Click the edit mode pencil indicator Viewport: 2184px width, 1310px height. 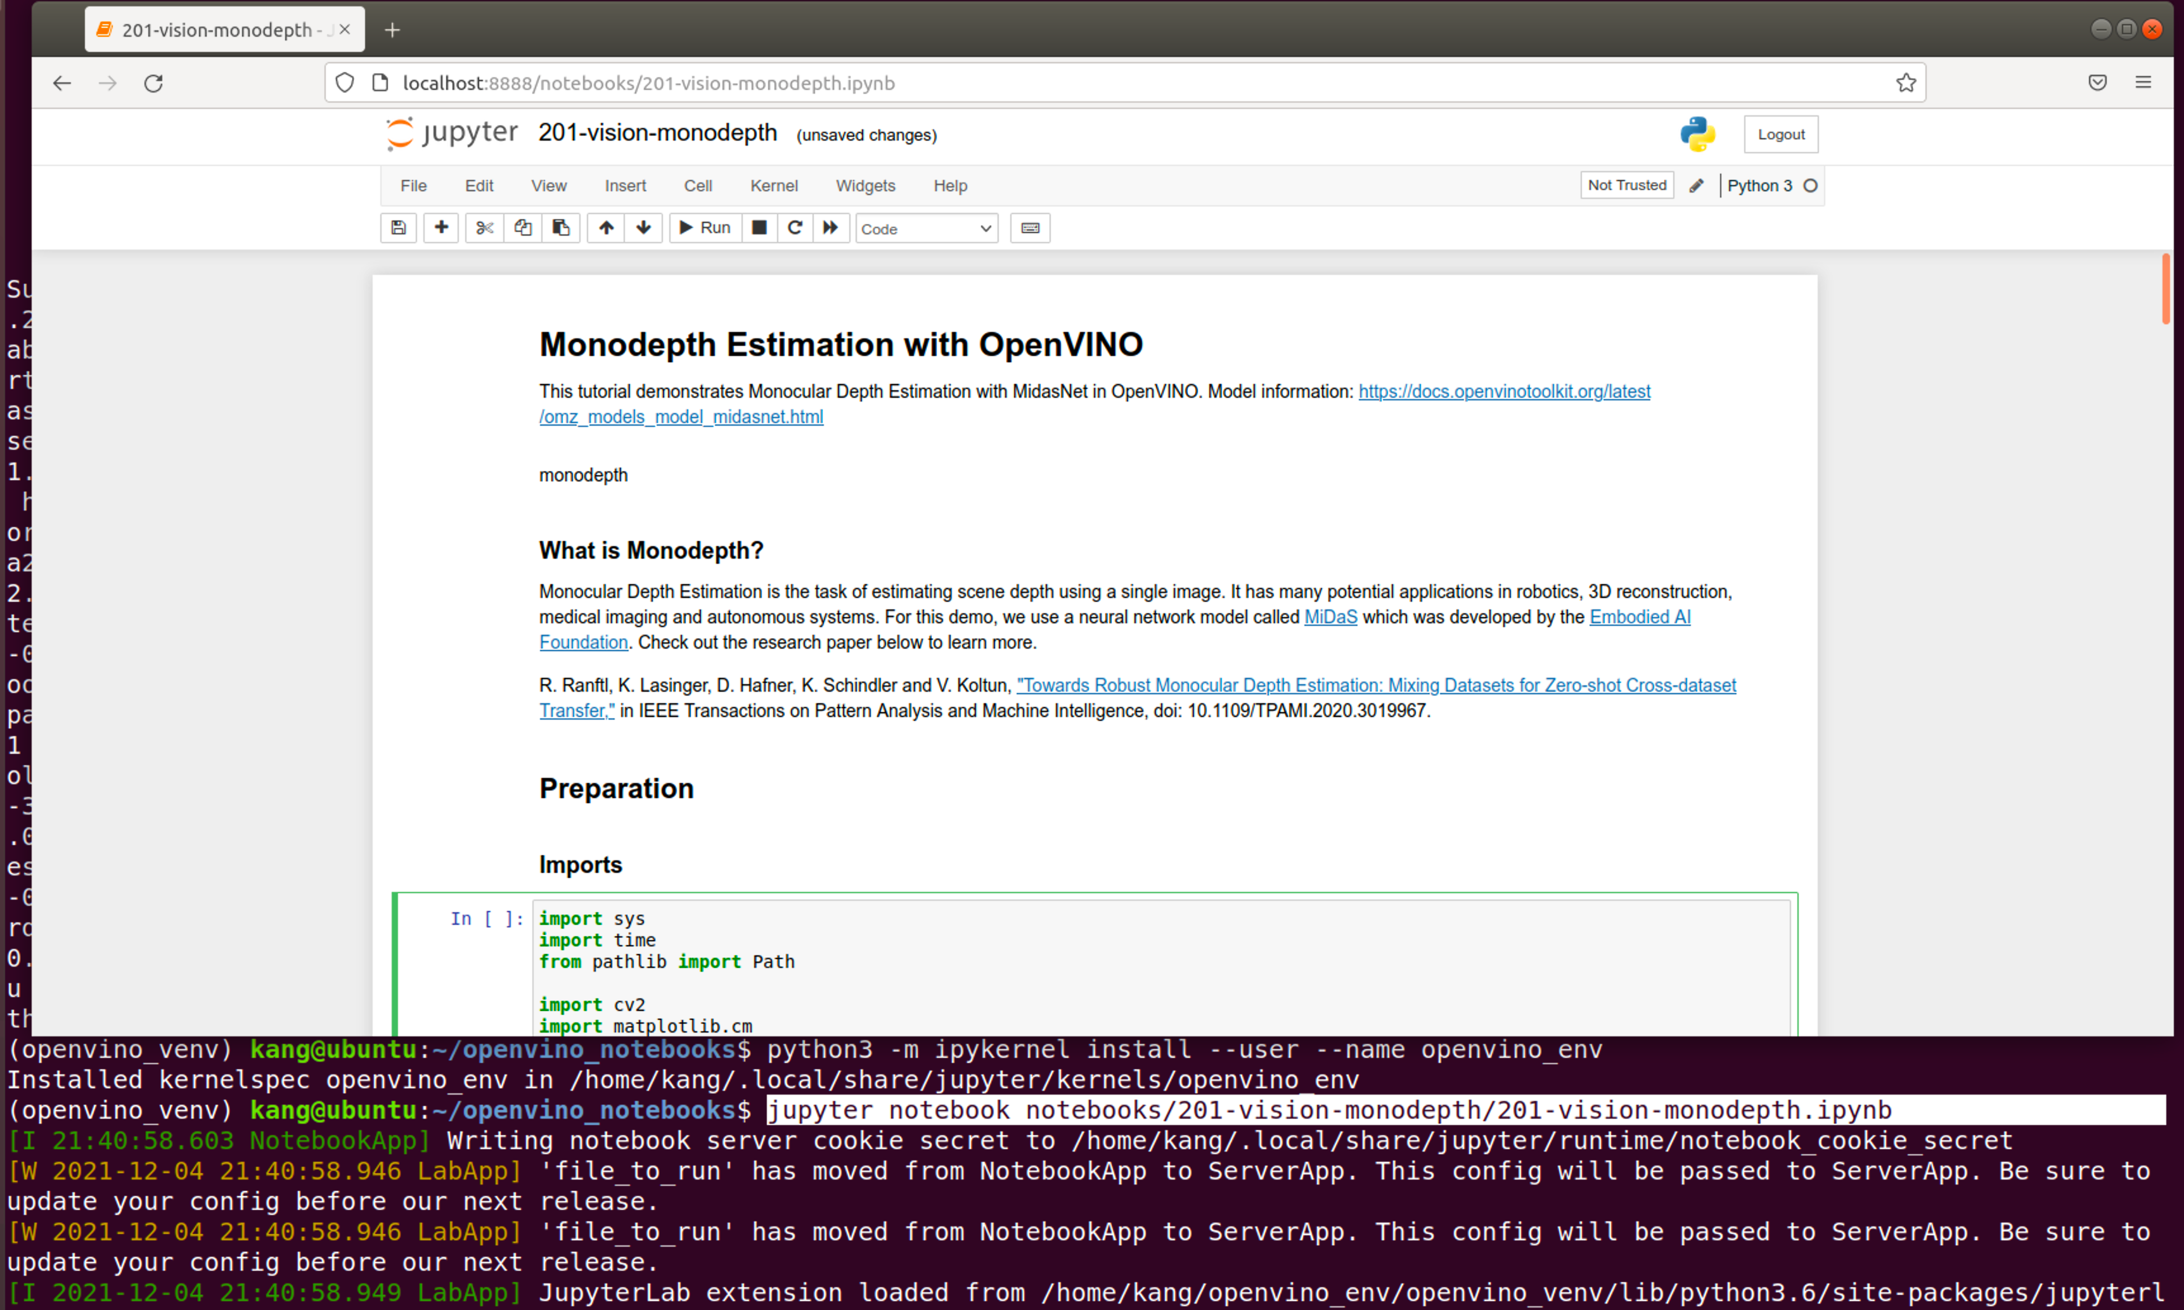pos(1695,186)
